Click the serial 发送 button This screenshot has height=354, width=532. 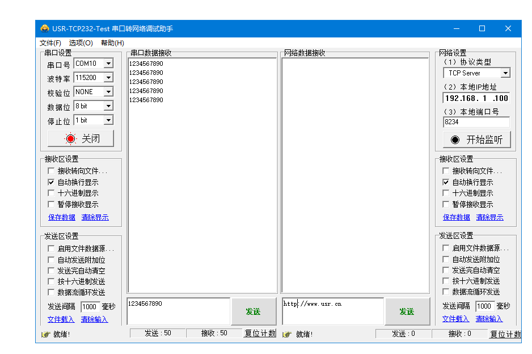pyautogui.click(x=253, y=311)
